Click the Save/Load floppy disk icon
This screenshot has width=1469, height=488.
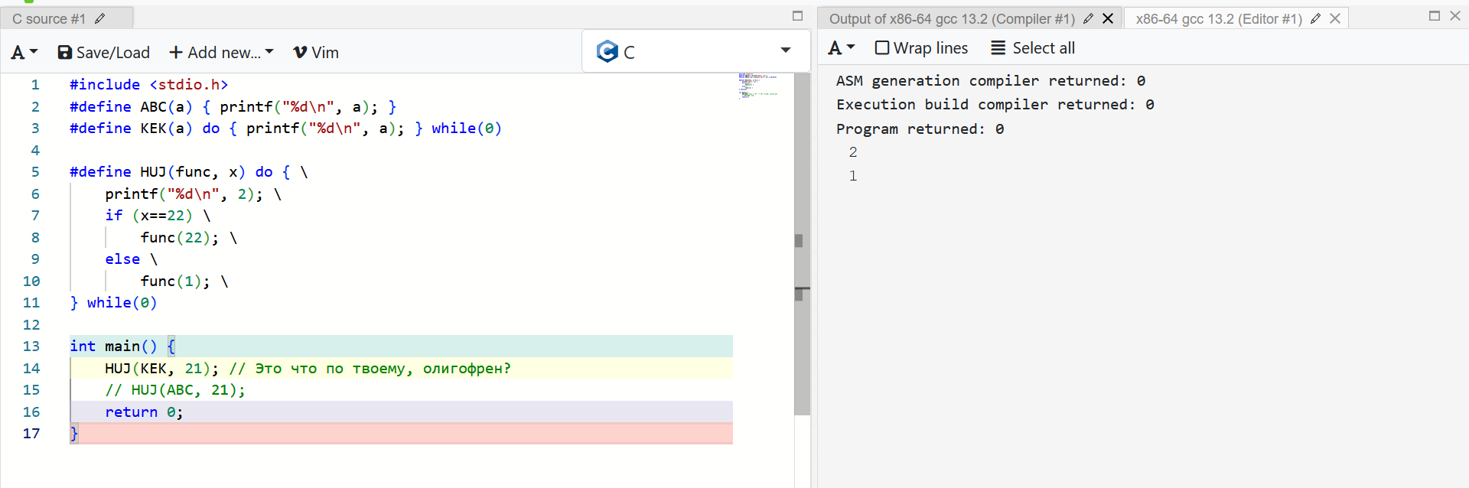(x=65, y=52)
